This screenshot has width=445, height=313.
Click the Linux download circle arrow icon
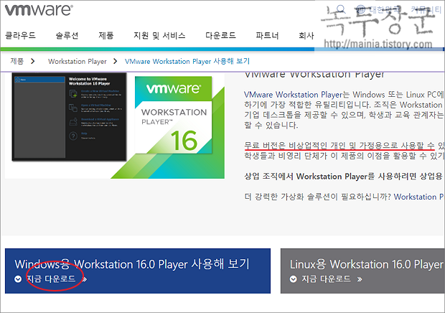pyautogui.click(x=293, y=279)
